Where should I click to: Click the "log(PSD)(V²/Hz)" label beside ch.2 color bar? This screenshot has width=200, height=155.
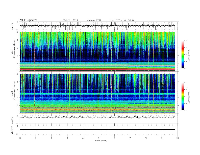[189, 97]
